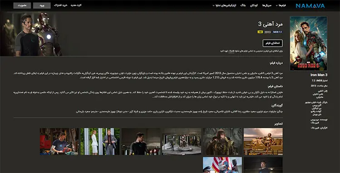Open thumbnail of Iron Patriot with flag

(x=222, y=165)
